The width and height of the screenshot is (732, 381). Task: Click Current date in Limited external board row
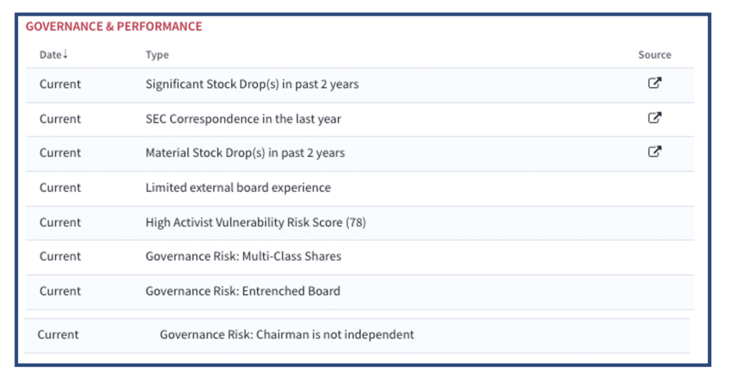pyautogui.click(x=60, y=188)
